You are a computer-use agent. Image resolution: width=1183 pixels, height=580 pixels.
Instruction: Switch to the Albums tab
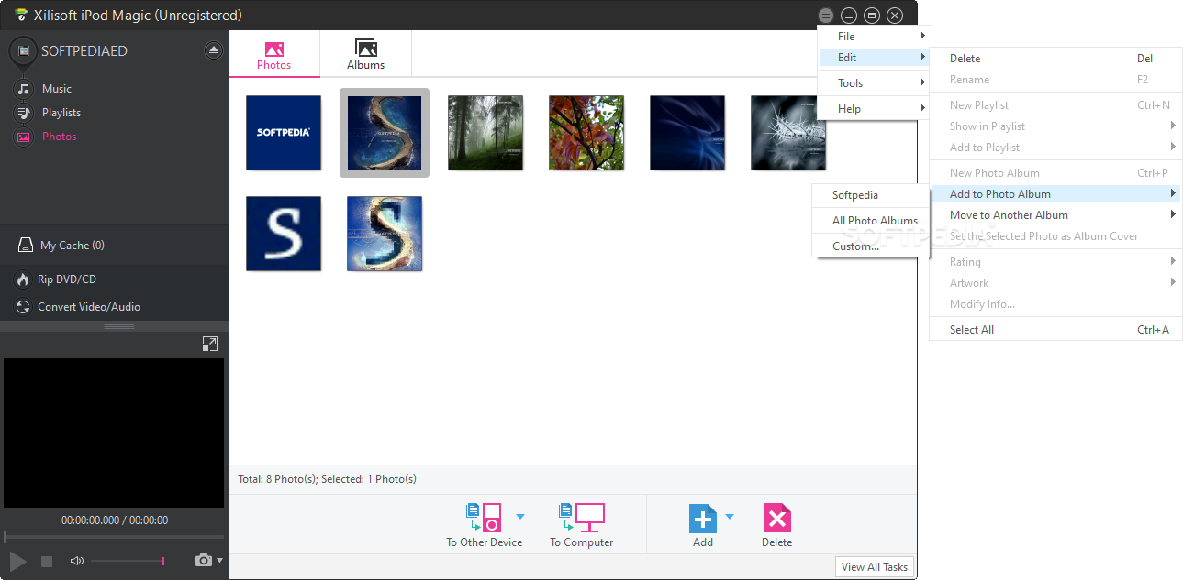pos(365,55)
